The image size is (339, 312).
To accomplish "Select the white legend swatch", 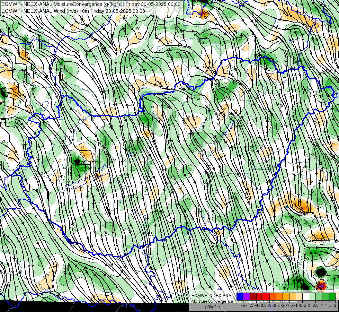I will 306,296.
